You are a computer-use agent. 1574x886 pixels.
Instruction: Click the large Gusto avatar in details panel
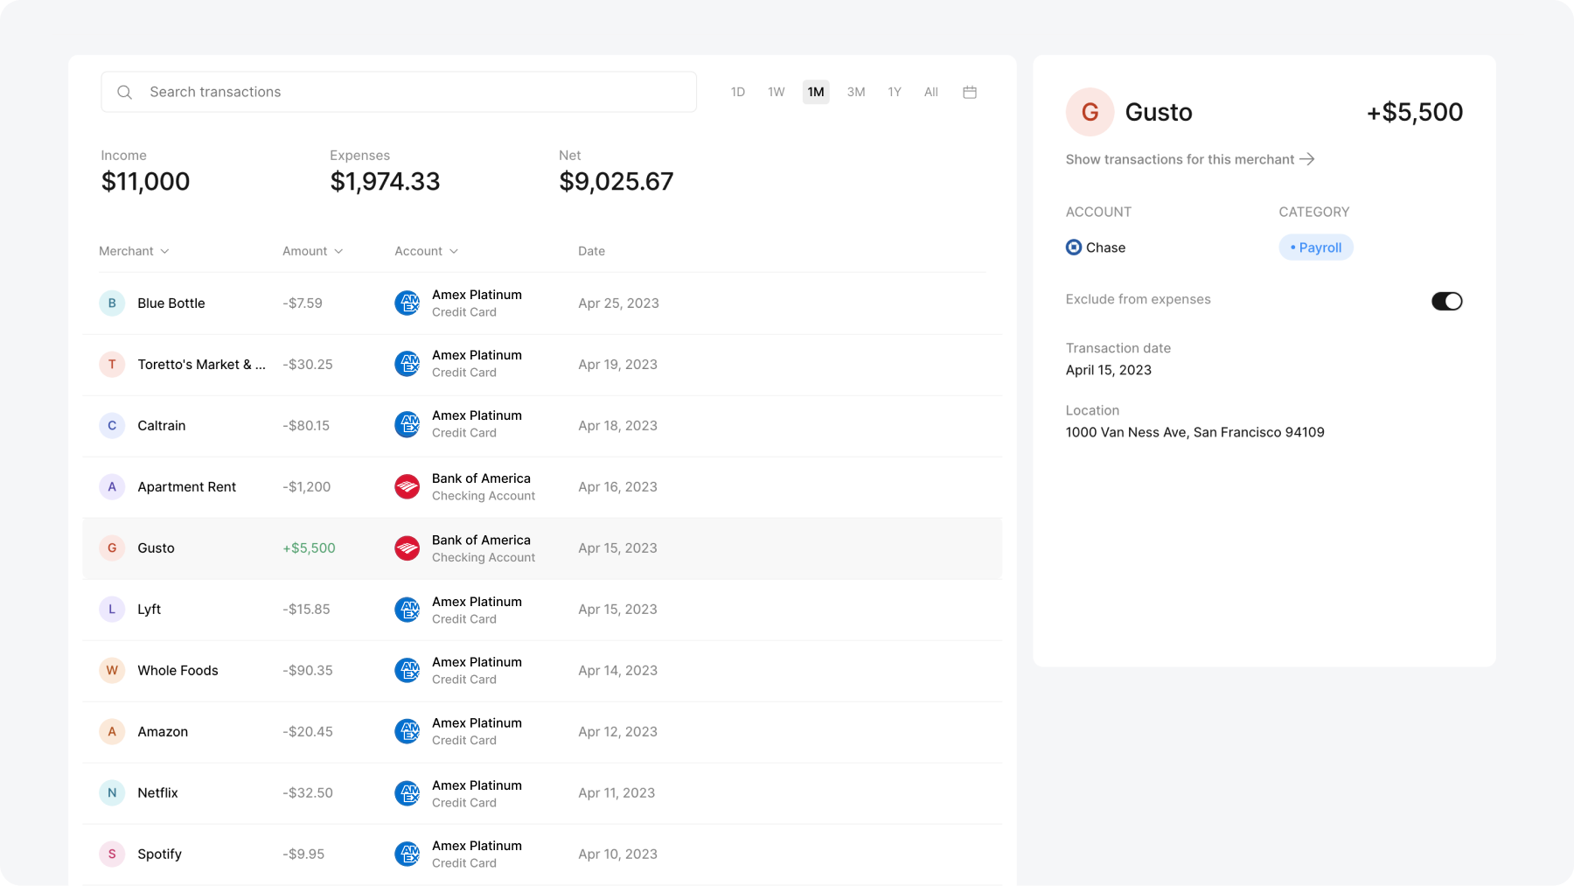point(1090,112)
